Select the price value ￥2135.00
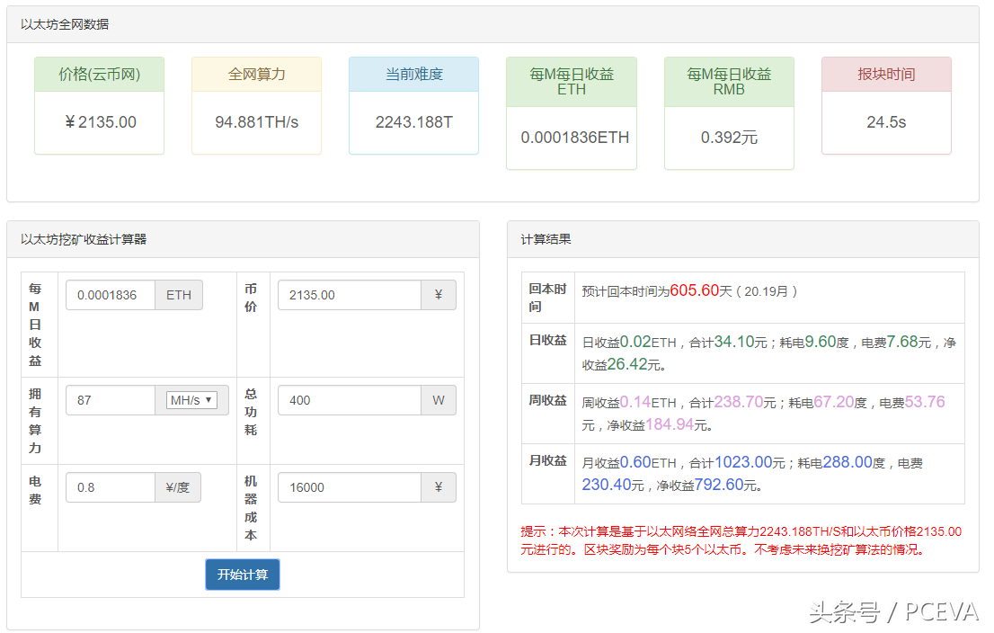994x633 pixels. tap(100, 121)
